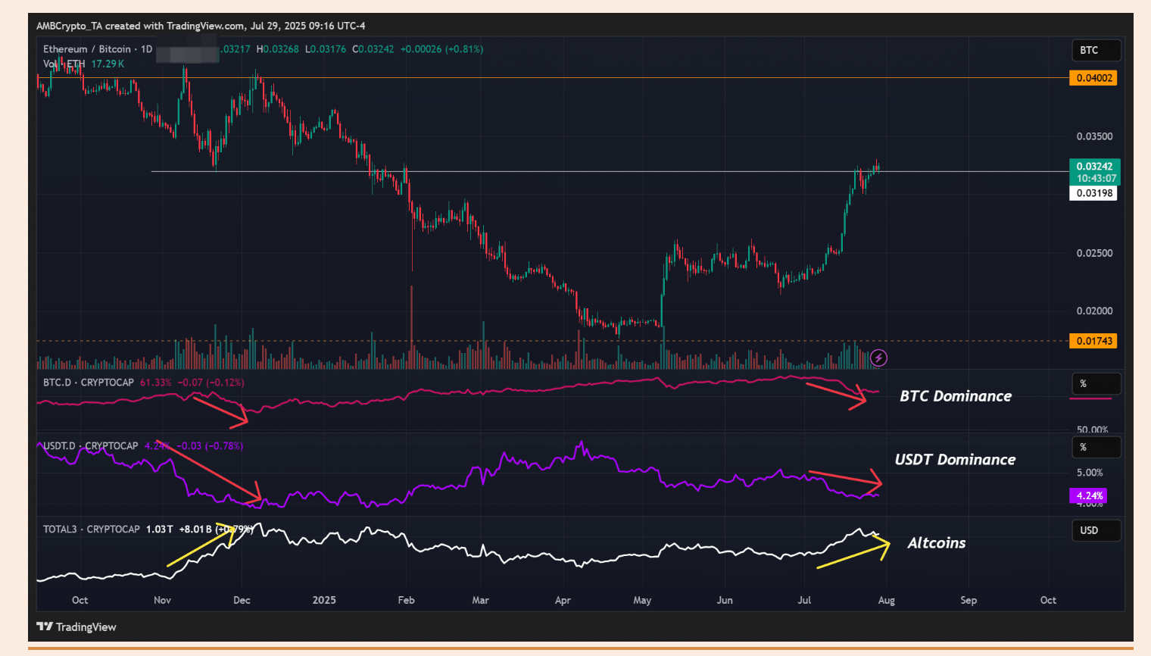The image size is (1151, 656).
Task: Open the USD unit box in TOTAL3 pane
Action: pyautogui.click(x=1096, y=530)
